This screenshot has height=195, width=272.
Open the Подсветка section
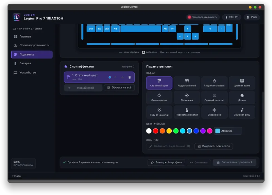point(32,54)
